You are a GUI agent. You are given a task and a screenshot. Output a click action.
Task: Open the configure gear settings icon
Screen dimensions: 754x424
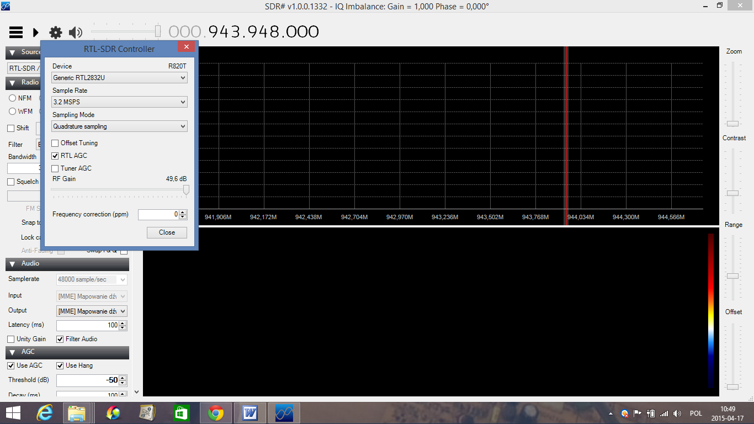pos(56,33)
